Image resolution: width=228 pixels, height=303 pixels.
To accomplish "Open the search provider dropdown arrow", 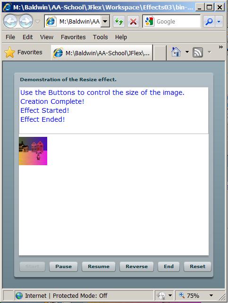I will tap(219, 21).
